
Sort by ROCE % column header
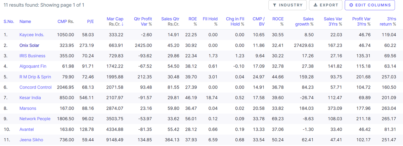278,21
